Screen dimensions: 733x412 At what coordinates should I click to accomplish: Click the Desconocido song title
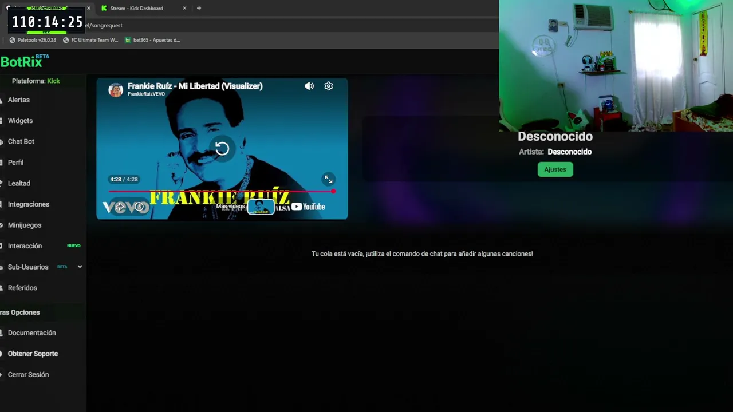pos(555,136)
